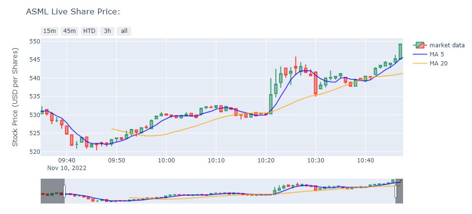Toggle the MA 20 trace in legend

(430, 64)
